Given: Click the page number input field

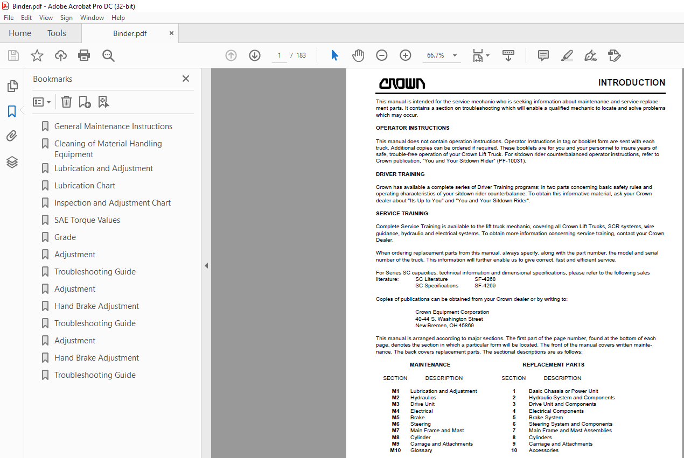Looking at the screenshot, I should (280, 55).
